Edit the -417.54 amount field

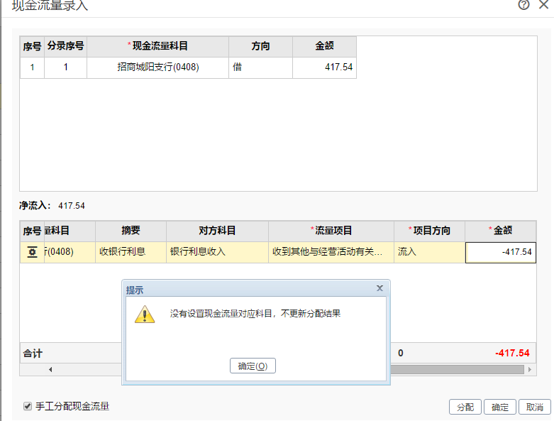[501, 252]
